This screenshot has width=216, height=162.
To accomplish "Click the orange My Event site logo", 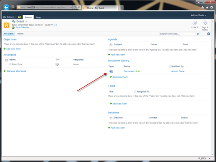I will pyautogui.click(x=6, y=25).
